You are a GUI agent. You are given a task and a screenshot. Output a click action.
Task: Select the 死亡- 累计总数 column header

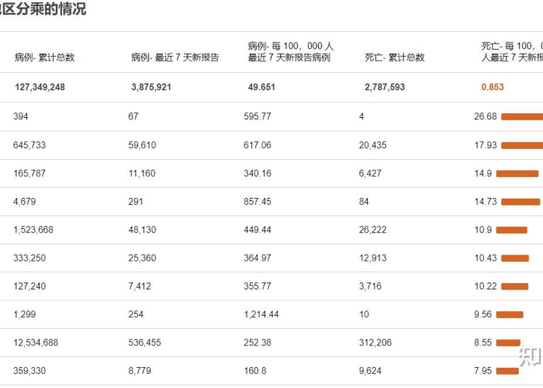394,57
